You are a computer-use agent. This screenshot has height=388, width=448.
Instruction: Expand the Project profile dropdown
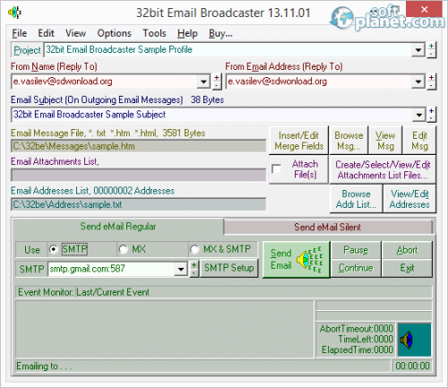pos(418,50)
